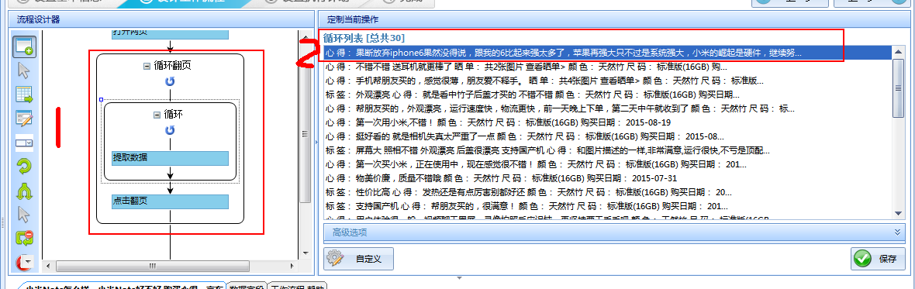915x289 pixels.
Task: Click the blue loop arrow under inner 循环
Action: pyautogui.click(x=170, y=130)
